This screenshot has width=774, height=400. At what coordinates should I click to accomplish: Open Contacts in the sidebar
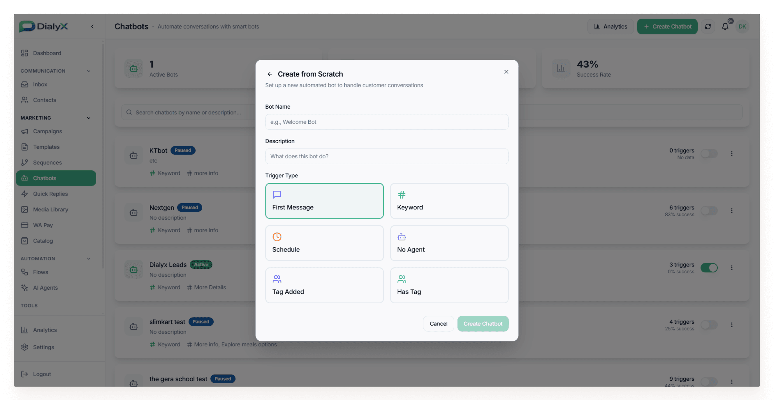(x=56, y=100)
